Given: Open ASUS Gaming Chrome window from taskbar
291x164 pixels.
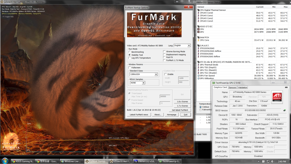Looking at the screenshot, I should (22, 161).
